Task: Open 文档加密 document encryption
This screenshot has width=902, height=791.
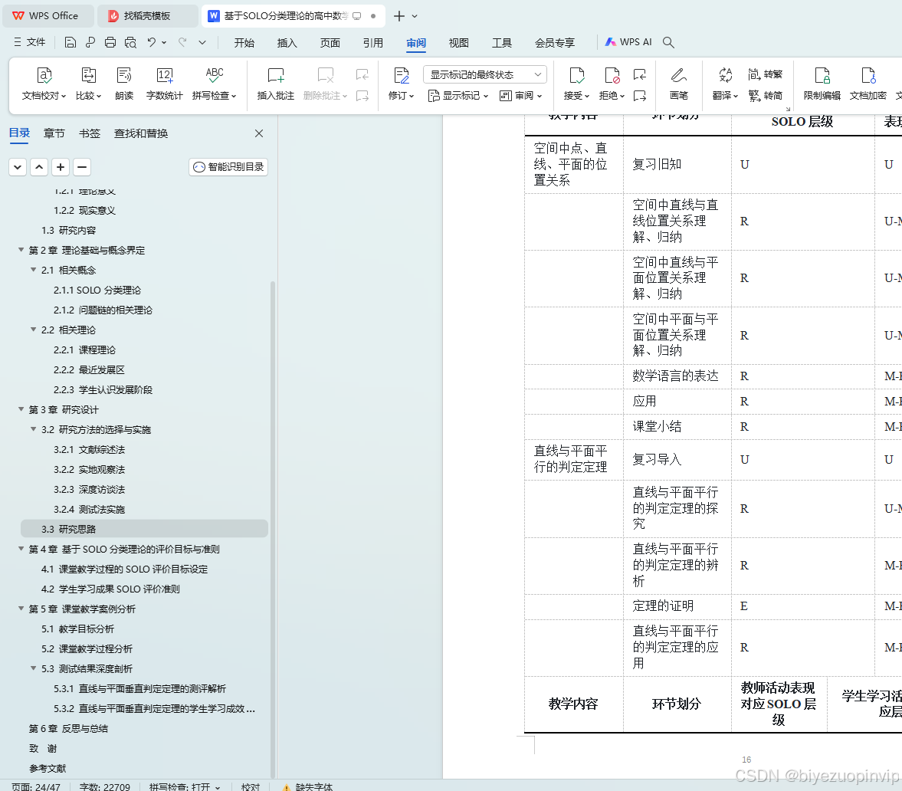Action: click(868, 84)
